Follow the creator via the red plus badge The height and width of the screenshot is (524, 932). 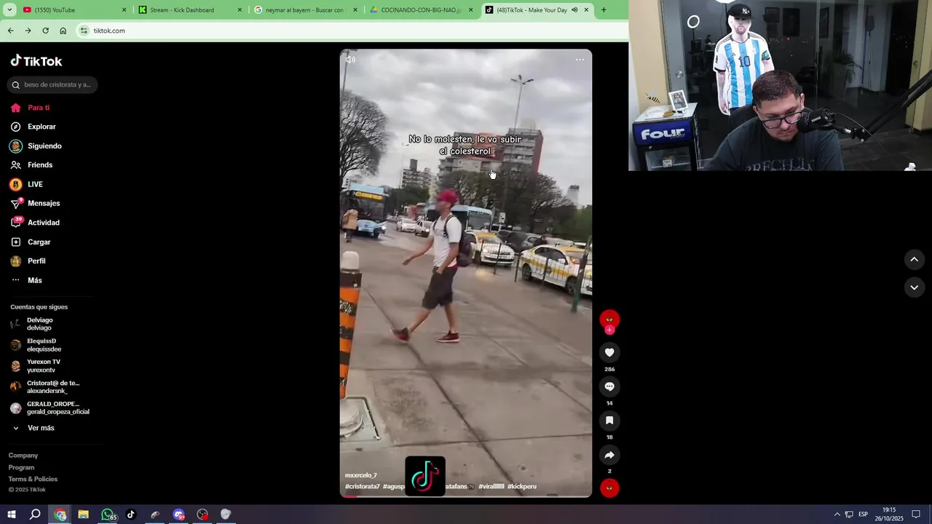(x=609, y=330)
